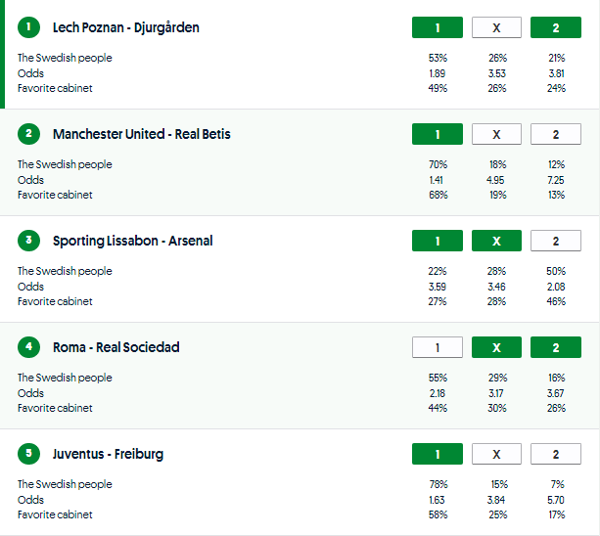
Task: Toggle 1 for Juventus - Freiburg
Action: [438, 454]
